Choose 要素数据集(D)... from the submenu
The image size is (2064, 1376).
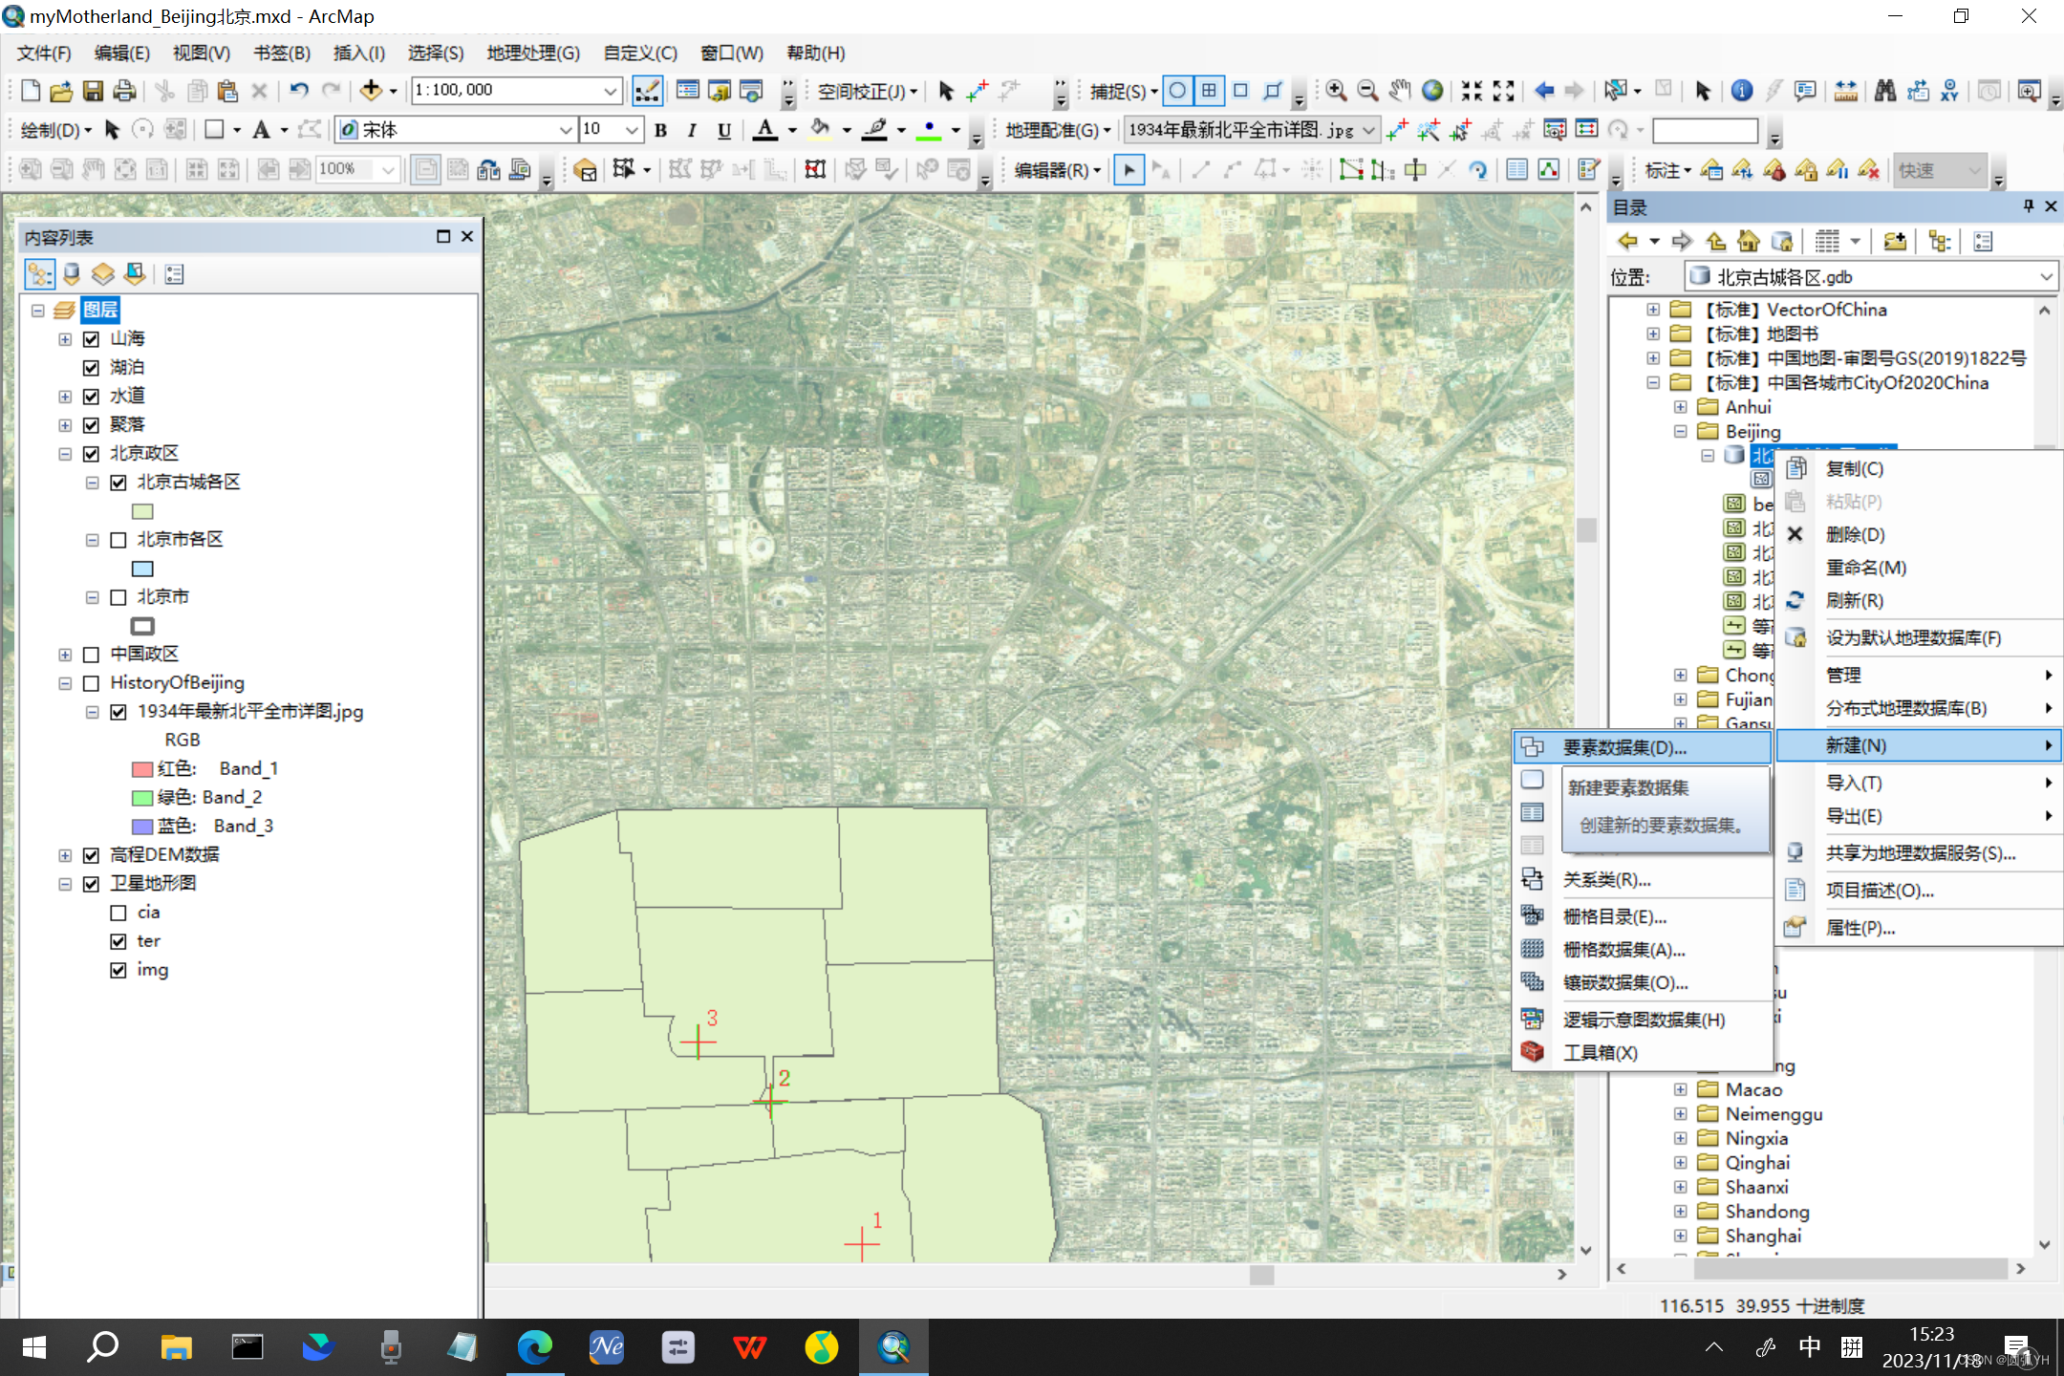(1623, 747)
